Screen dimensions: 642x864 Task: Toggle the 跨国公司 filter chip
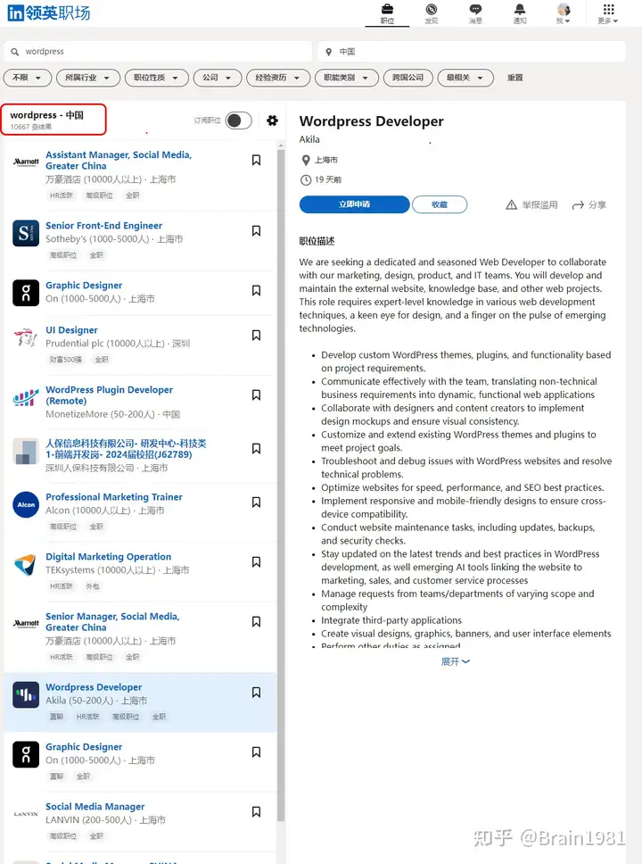tap(408, 78)
